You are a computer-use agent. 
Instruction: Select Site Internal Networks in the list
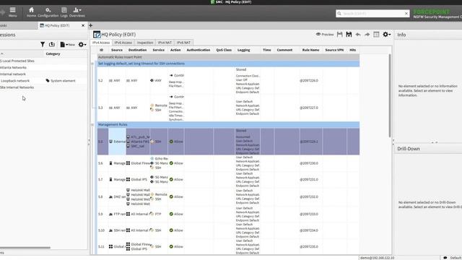[17, 87]
